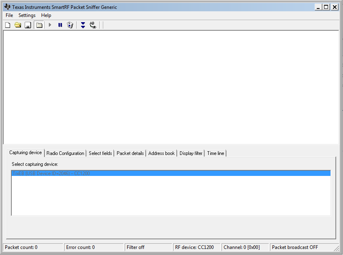
Task: Click the resize grip in the status bar corner
Action: click(x=336, y=248)
